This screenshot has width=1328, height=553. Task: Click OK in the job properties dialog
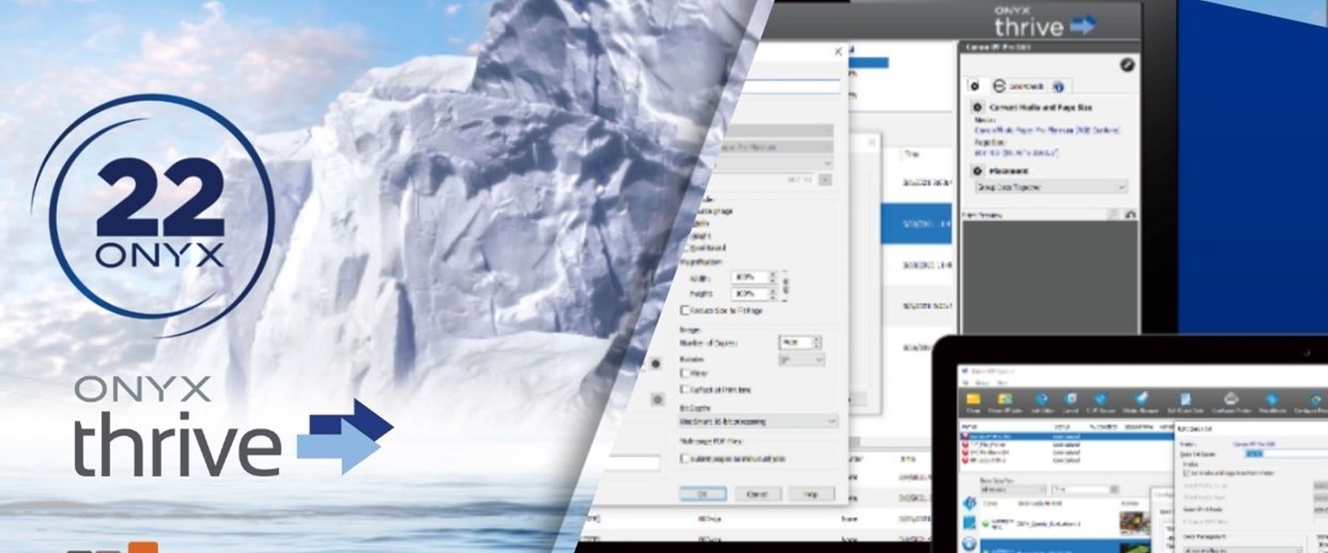coord(703,494)
